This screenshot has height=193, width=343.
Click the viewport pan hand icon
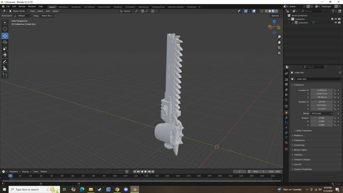point(279,42)
